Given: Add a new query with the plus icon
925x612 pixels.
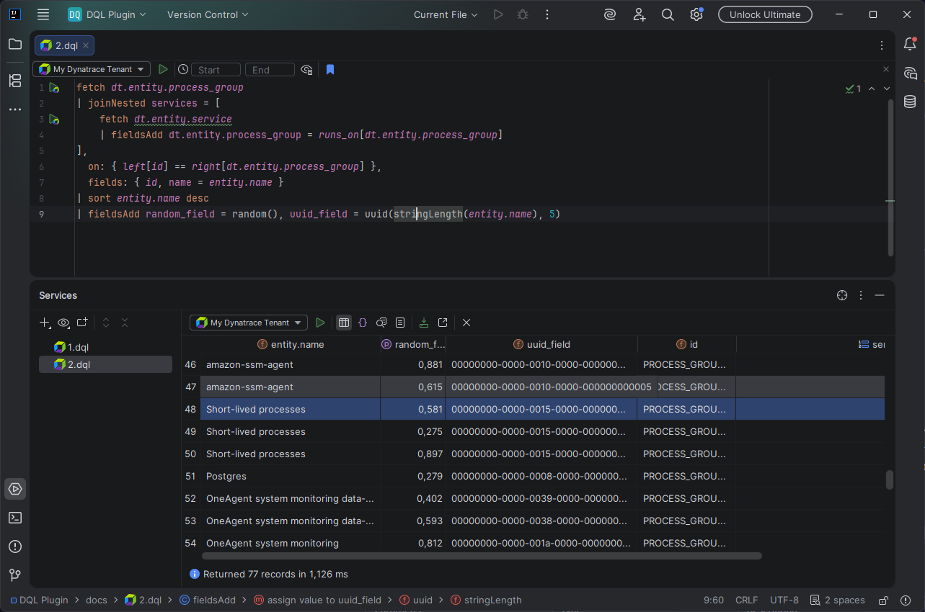Looking at the screenshot, I should click(44, 322).
